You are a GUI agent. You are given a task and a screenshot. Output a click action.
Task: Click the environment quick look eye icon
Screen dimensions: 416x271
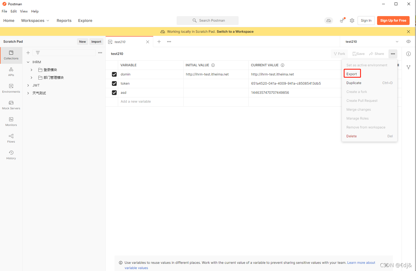408,42
